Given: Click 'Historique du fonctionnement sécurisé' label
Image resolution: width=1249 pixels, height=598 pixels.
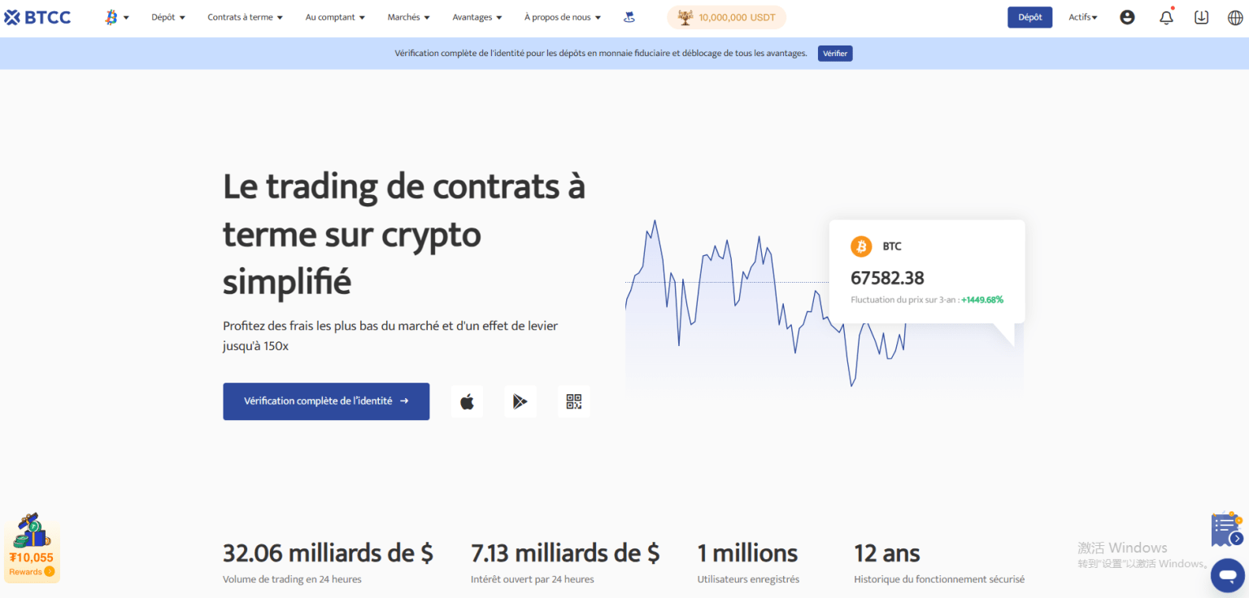Looking at the screenshot, I should (x=939, y=579).
